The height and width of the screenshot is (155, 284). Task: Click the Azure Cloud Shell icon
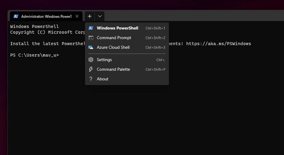(x=91, y=47)
